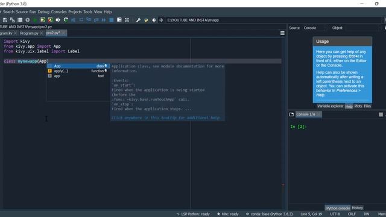Choose apply(...) function in autocomplete list

tap(78, 71)
